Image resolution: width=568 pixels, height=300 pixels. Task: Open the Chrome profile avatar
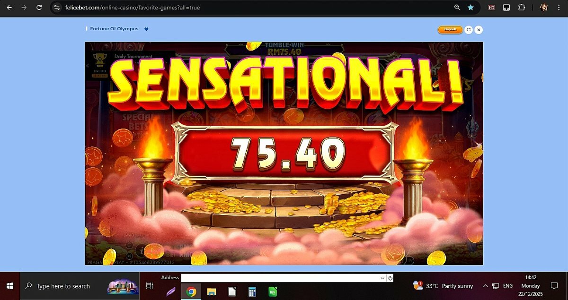pyautogui.click(x=544, y=8)
